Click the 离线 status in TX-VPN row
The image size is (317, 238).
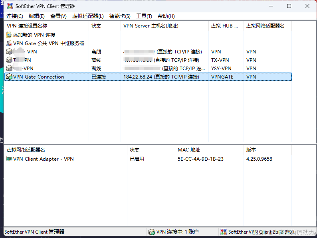96,60
